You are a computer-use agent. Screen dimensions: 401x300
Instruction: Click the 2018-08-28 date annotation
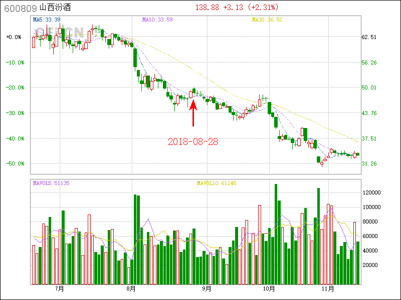click(193, 141)
